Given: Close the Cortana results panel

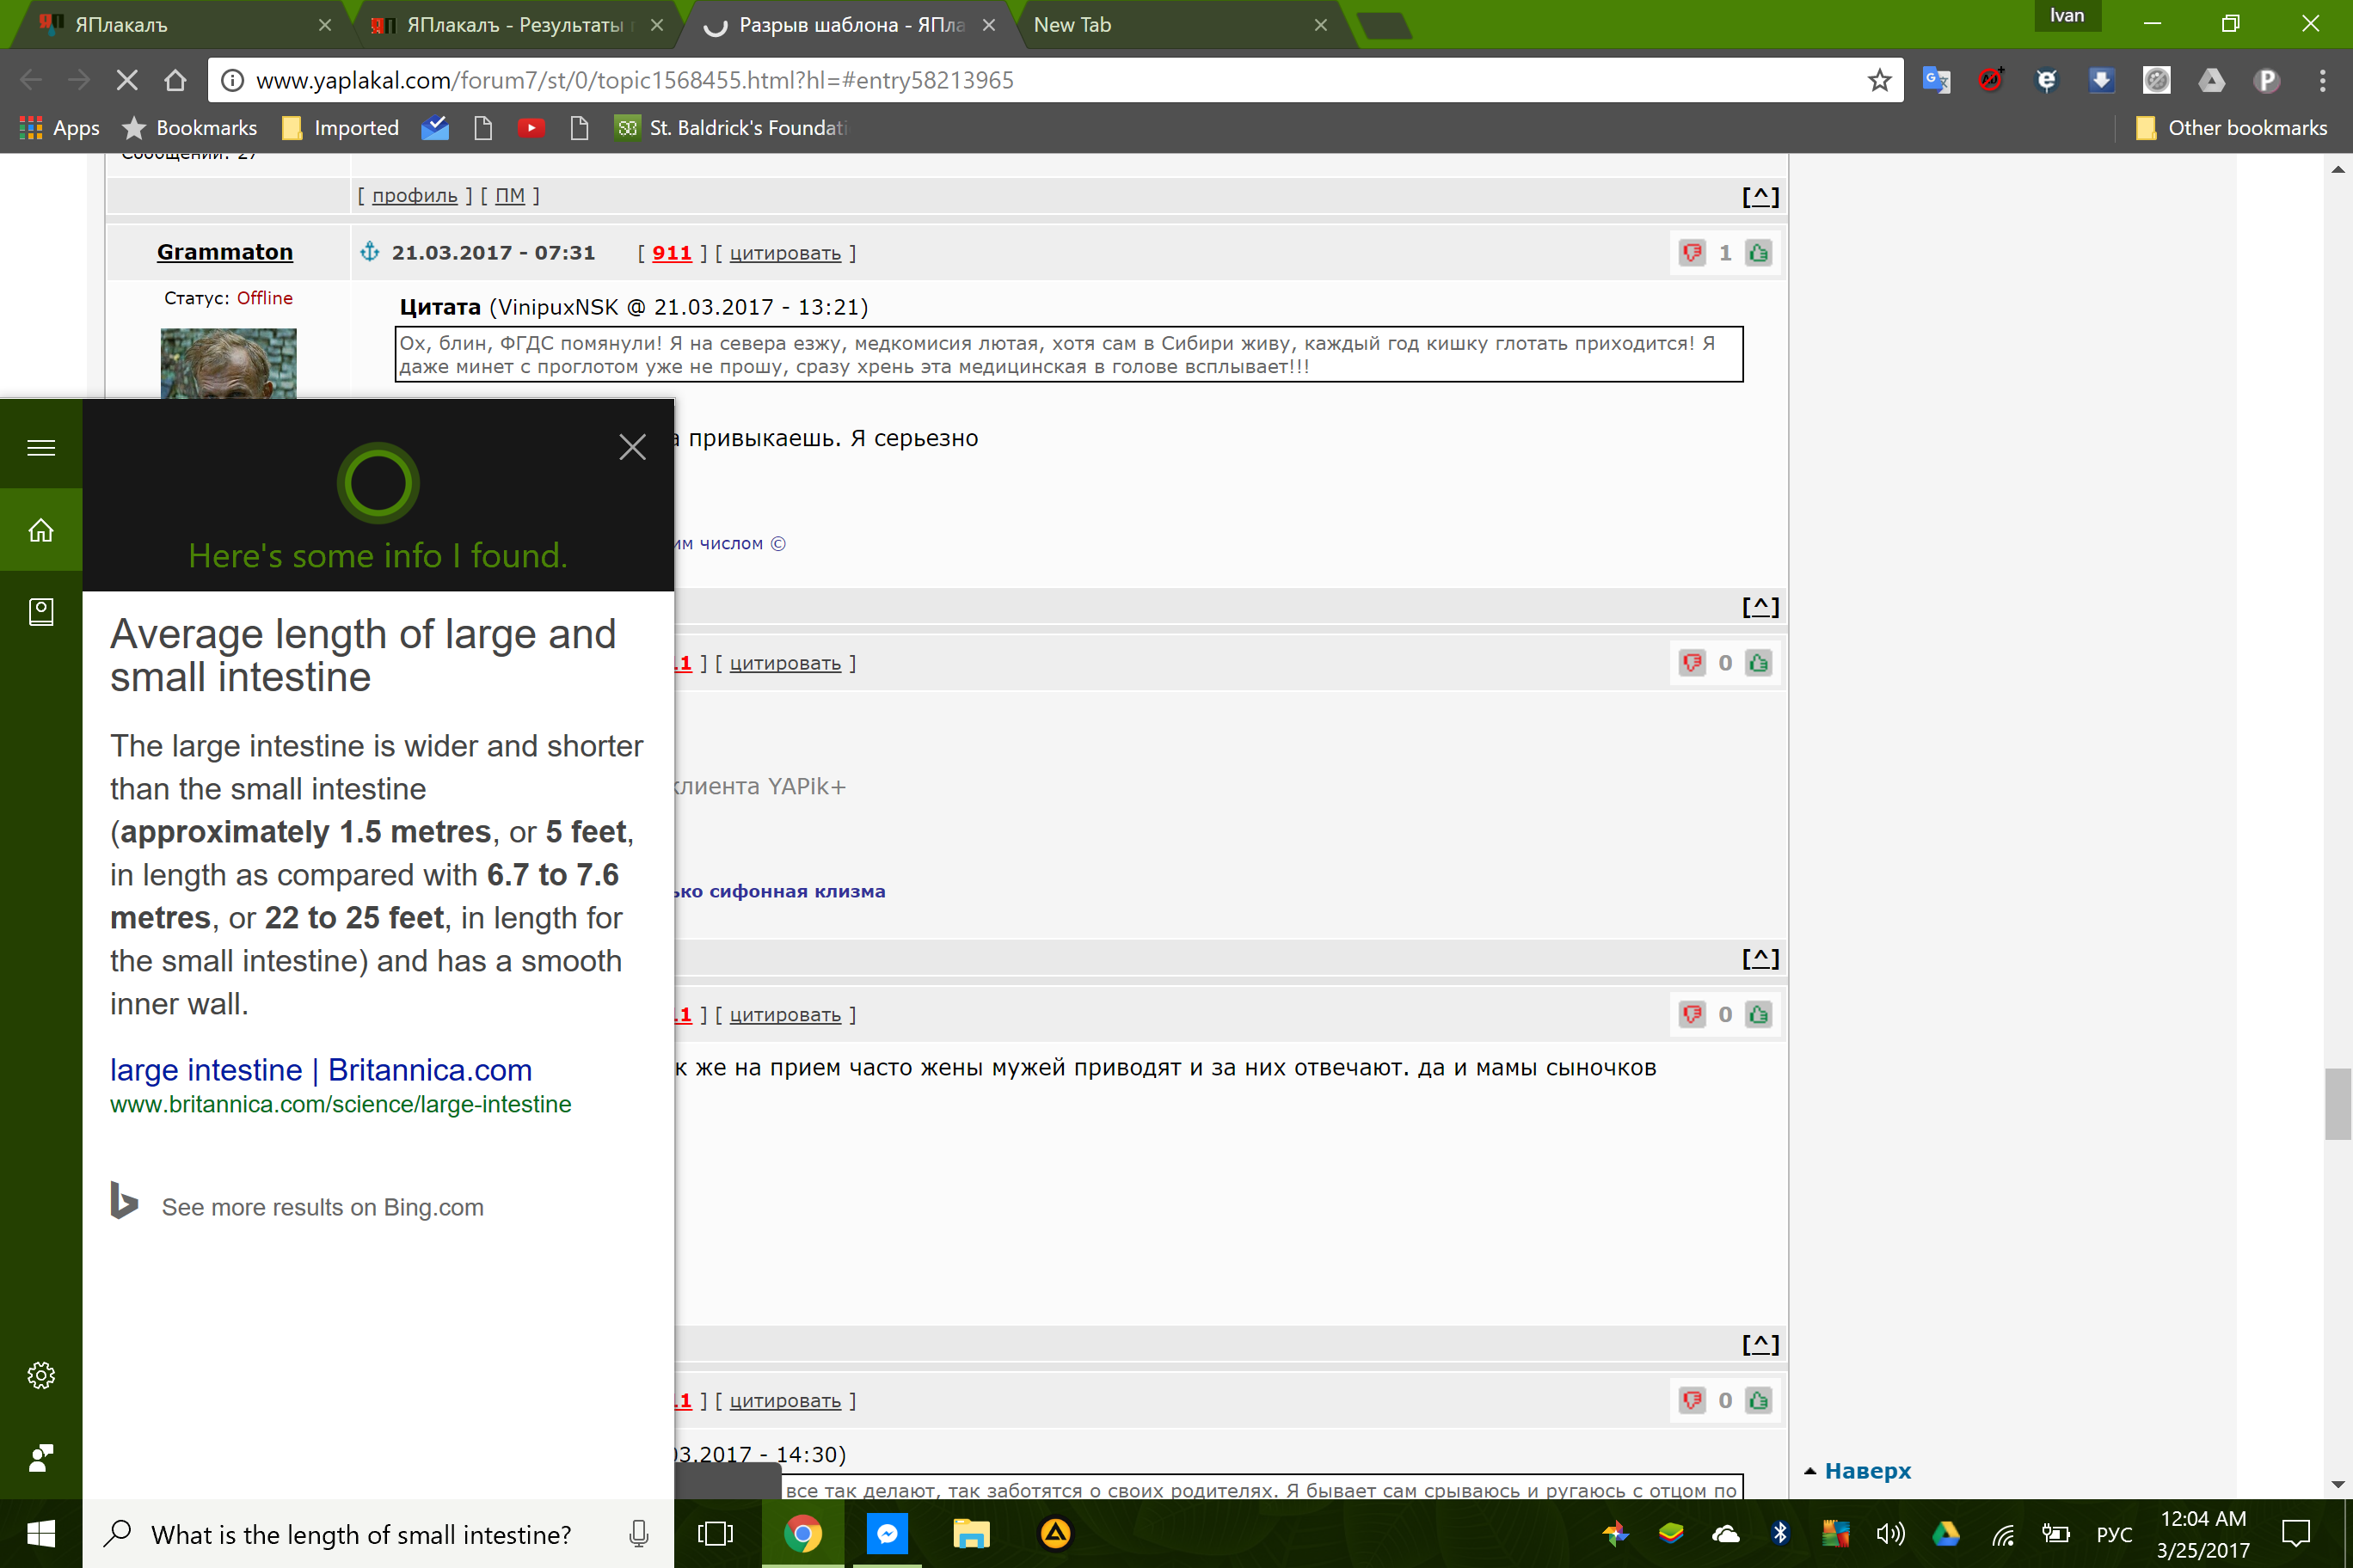Looking at the screenshot, I should 632,447.
